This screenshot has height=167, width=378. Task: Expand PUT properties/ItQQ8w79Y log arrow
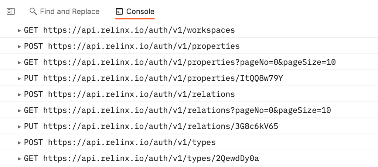pos(20,79)
